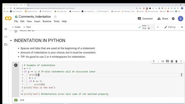
Task: Reload the browser page
Action: pyautogui.click(x=10, y=8)
